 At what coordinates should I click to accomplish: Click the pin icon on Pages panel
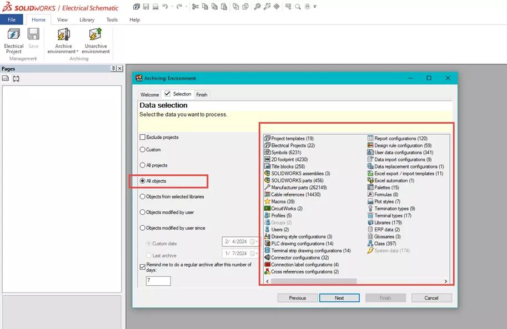tap(113, 68)
